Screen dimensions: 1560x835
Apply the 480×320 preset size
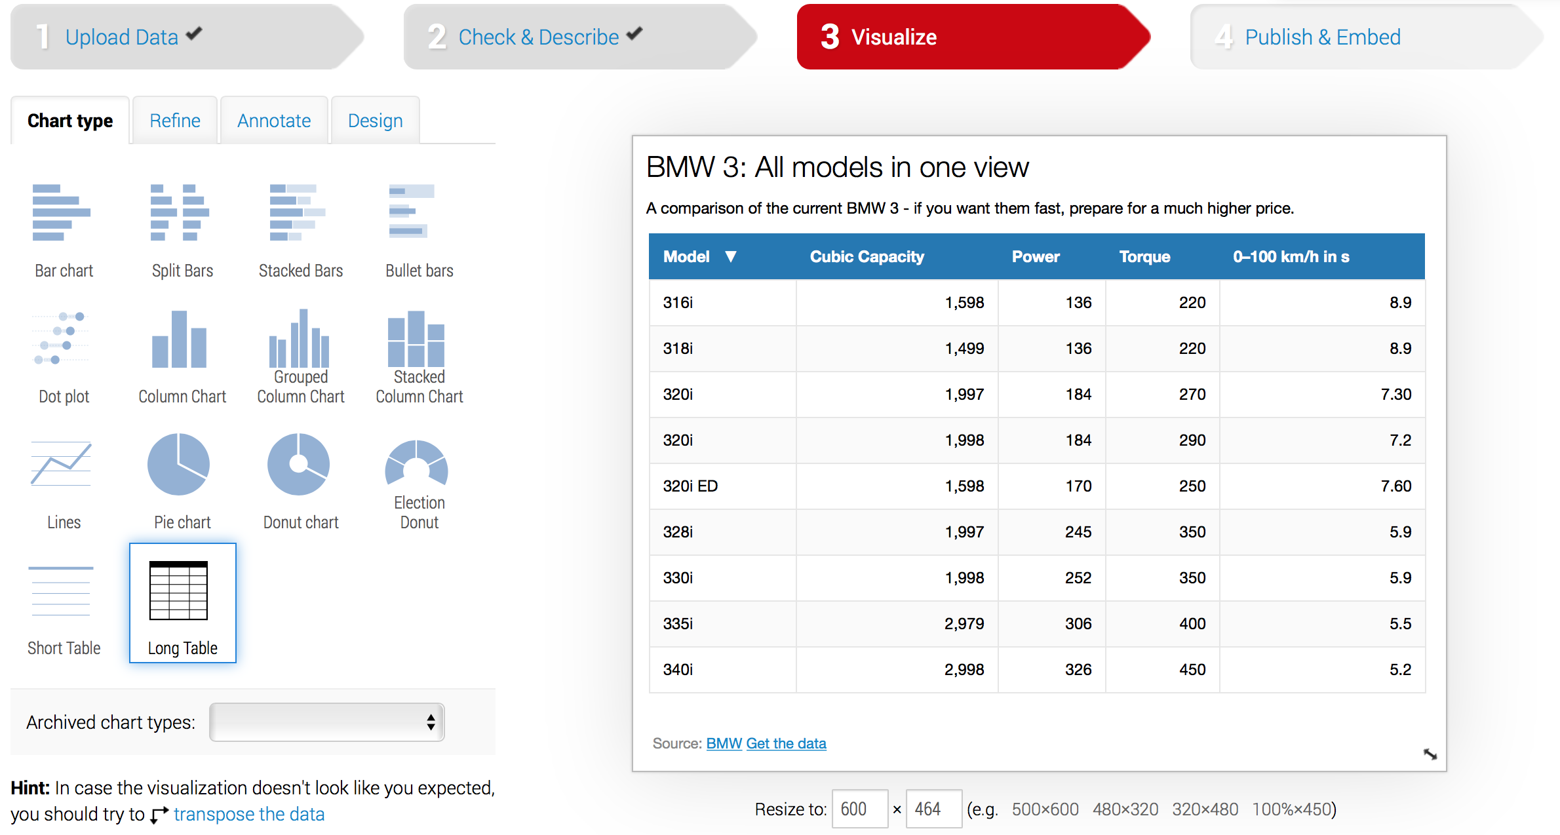coord(1125,809)
